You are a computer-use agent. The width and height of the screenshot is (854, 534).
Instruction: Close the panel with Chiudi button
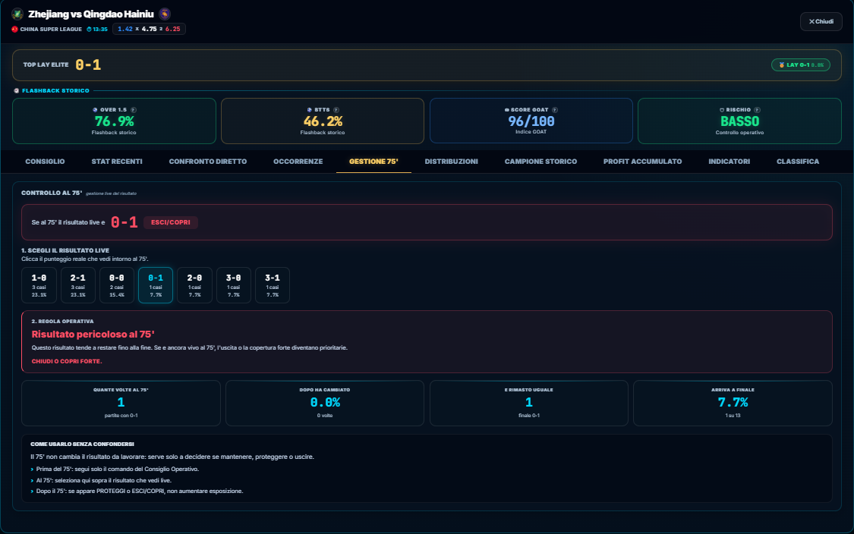(821, 22)
